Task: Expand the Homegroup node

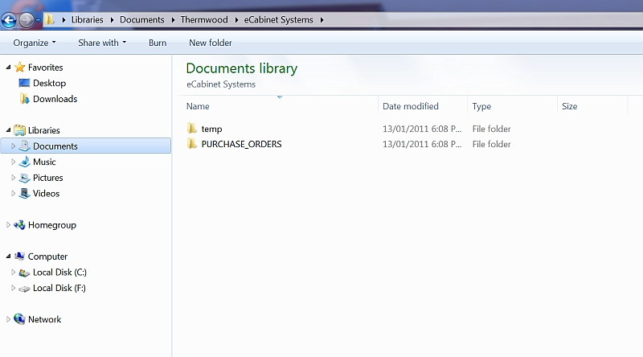Action: (x=8, y=225)
